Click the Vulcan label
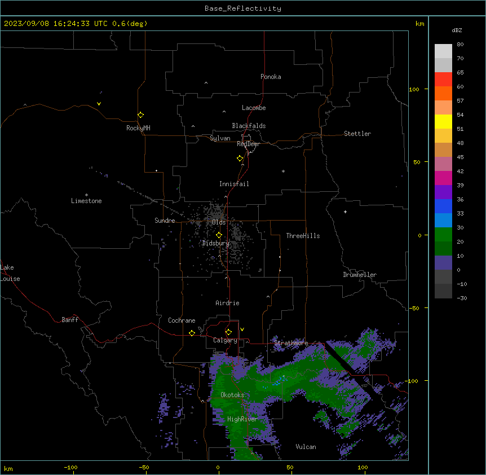Viewport: 486px width, 475px height. 306,447
